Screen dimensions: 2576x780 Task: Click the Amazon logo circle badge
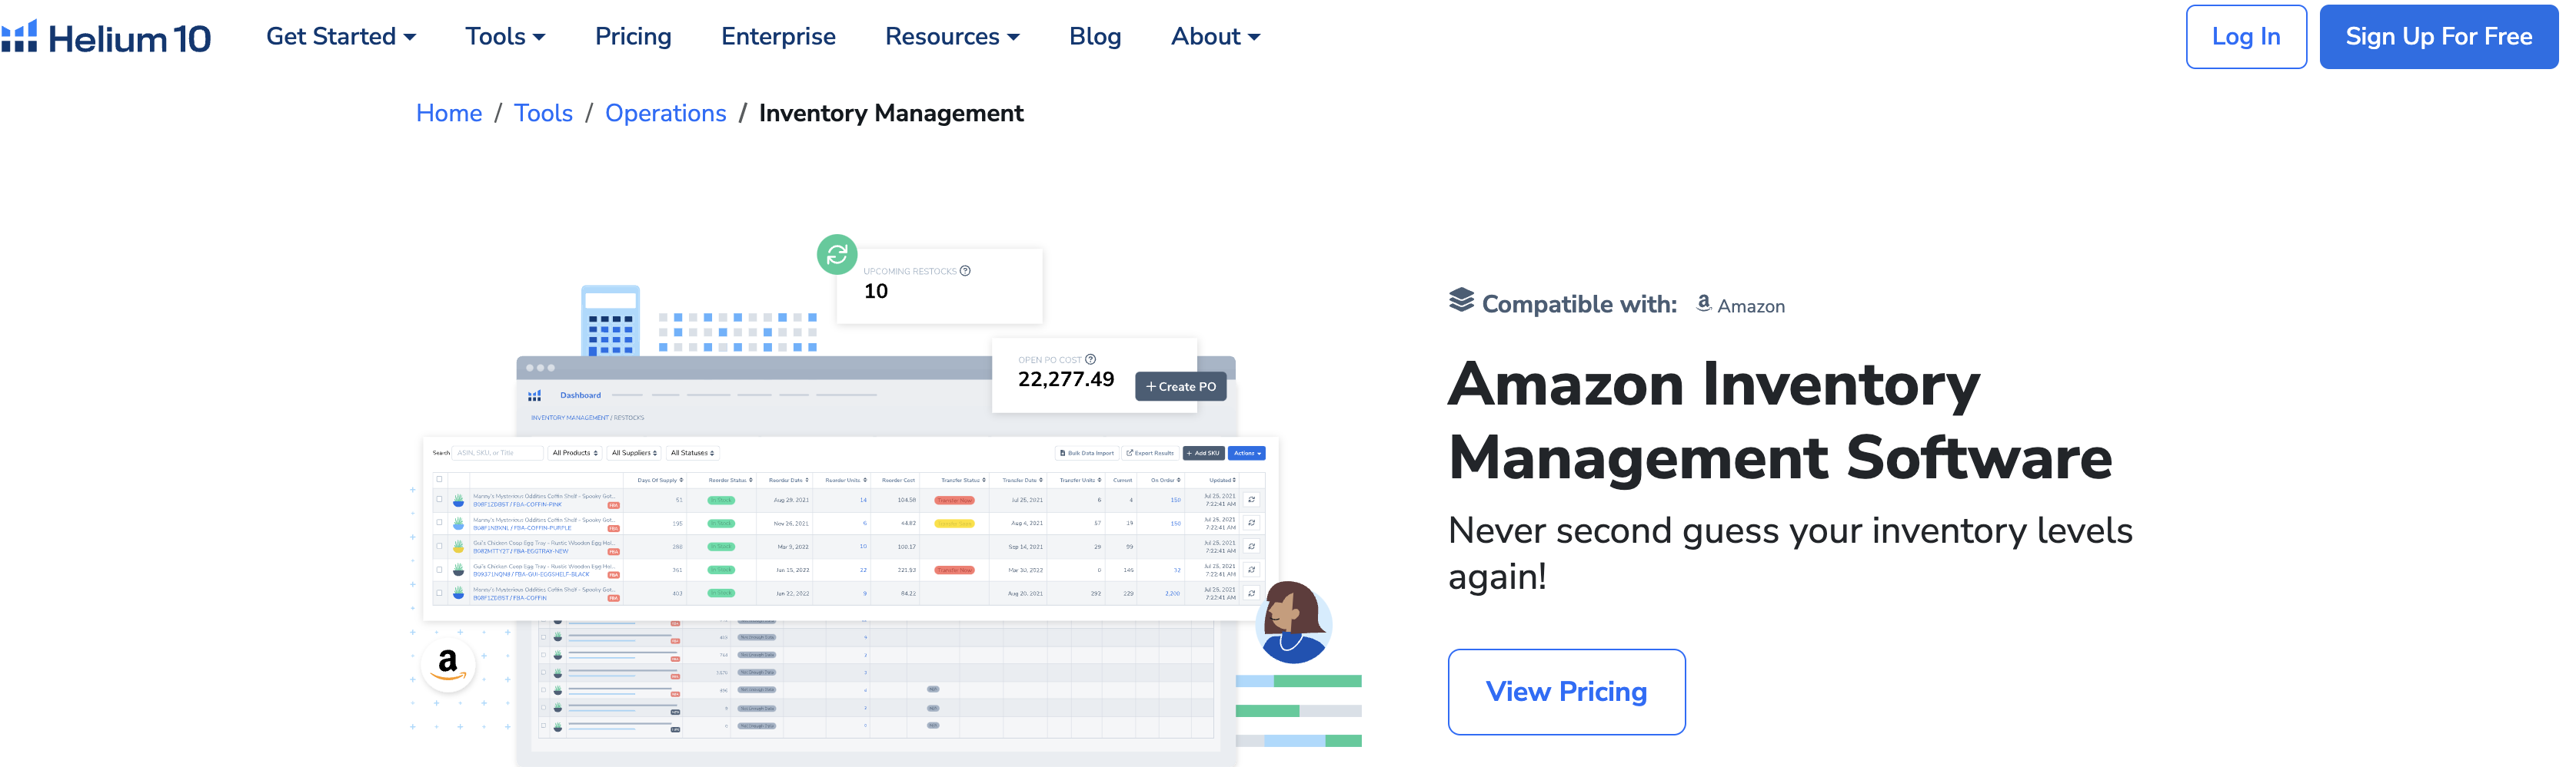point(448,664)
